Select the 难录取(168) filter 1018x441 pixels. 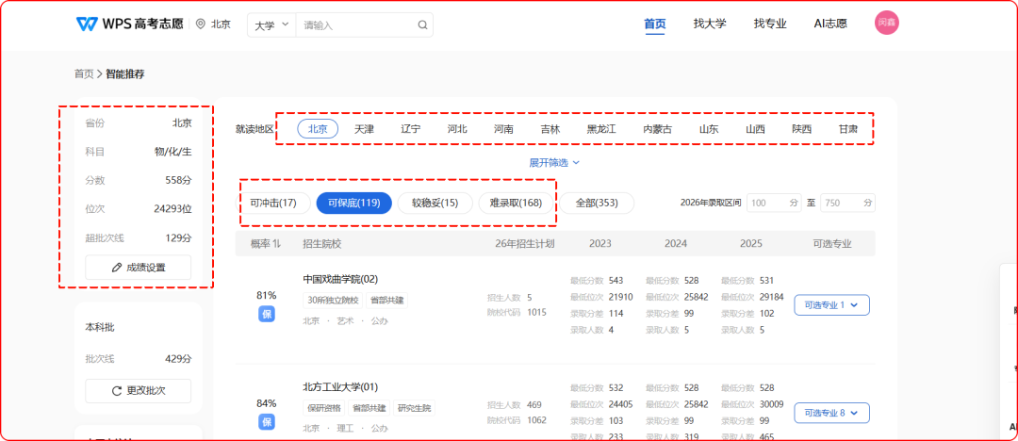(x=517, y=204)
